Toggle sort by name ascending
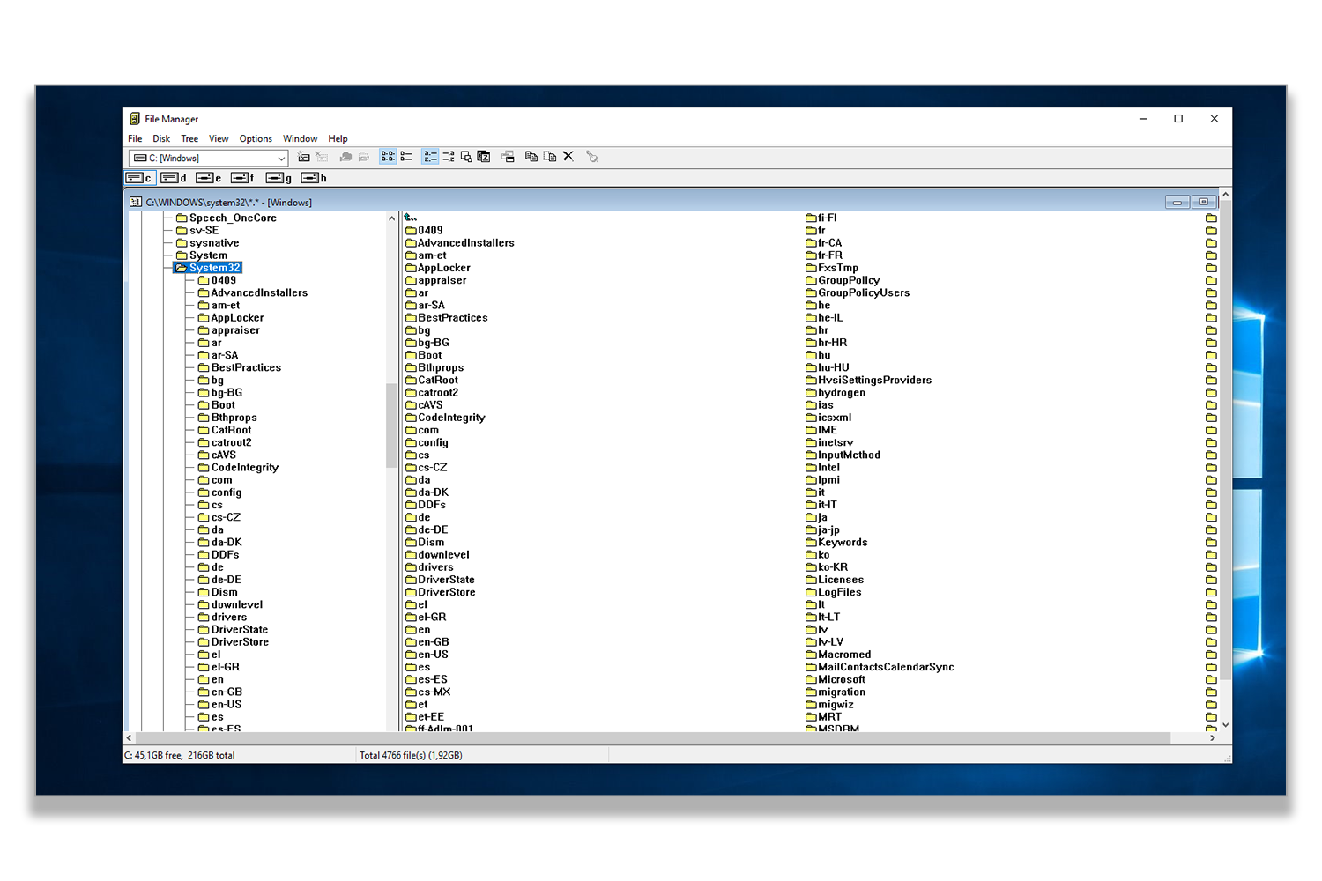The height and width of the screenshot is (881, 1322). tap(430, 156)
